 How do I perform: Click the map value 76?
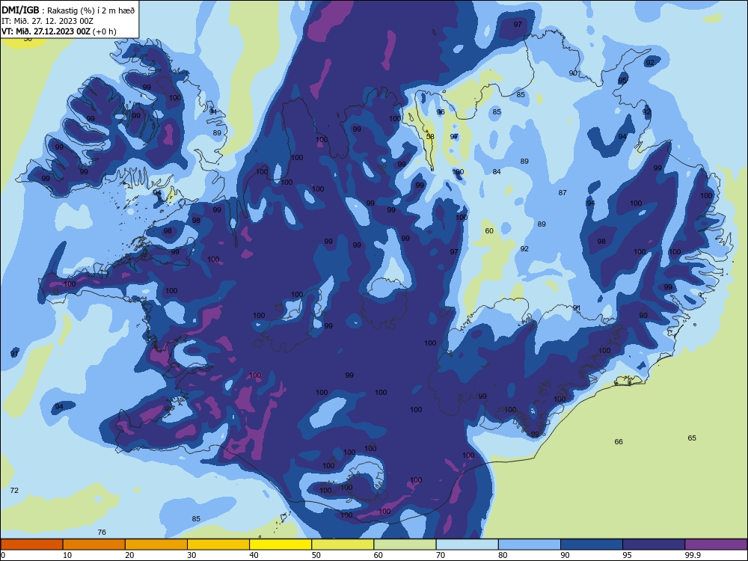tap(102, 533)
